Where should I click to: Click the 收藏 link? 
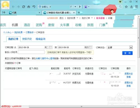coord(110,18)
